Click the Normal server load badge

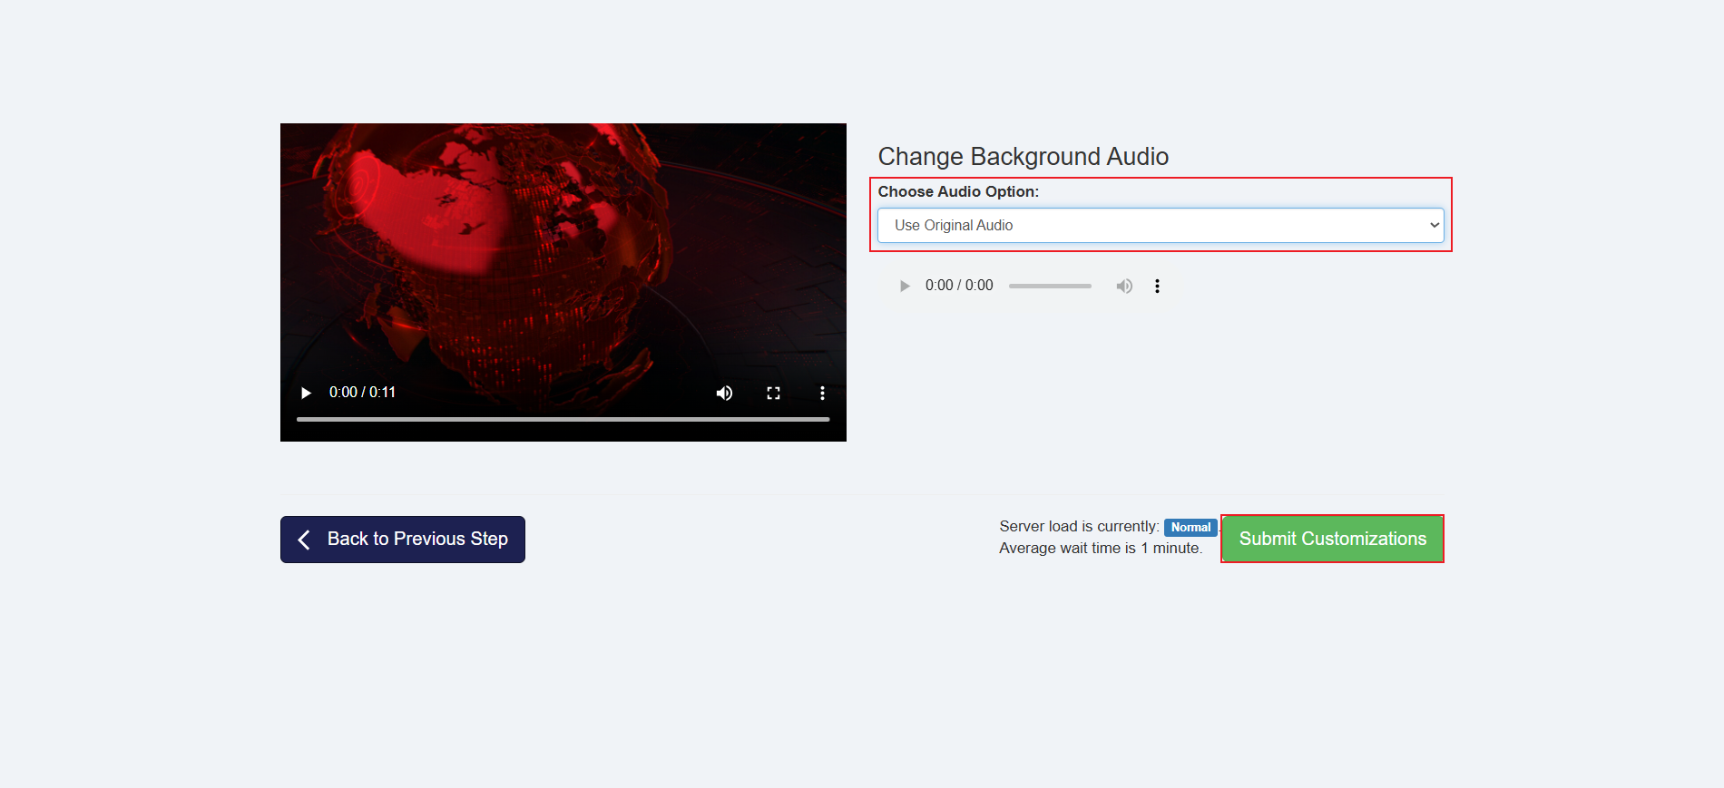(1190, 527)
